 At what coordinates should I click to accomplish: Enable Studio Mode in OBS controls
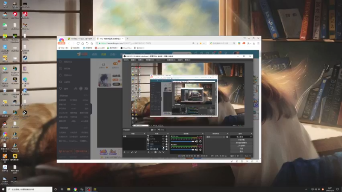241,145
